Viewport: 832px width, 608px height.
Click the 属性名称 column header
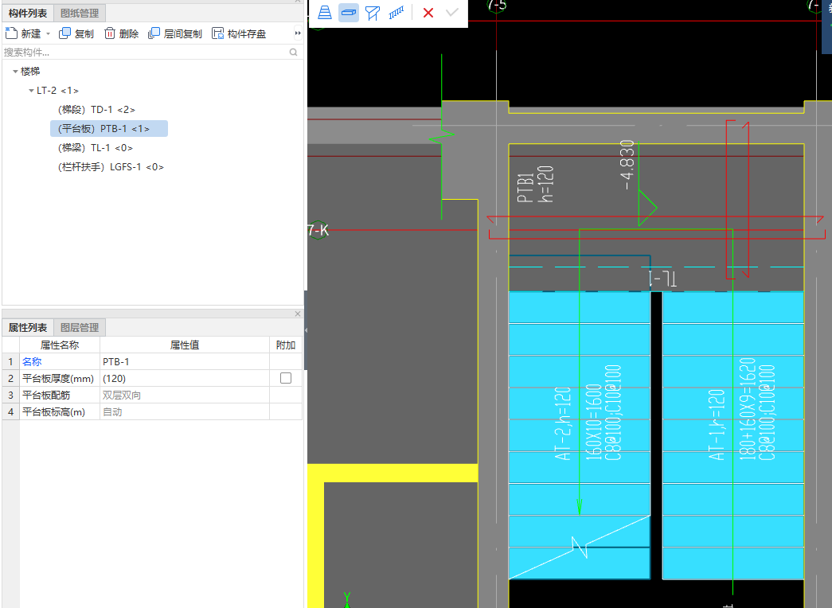pyautogui.click(x=60, y=345)
